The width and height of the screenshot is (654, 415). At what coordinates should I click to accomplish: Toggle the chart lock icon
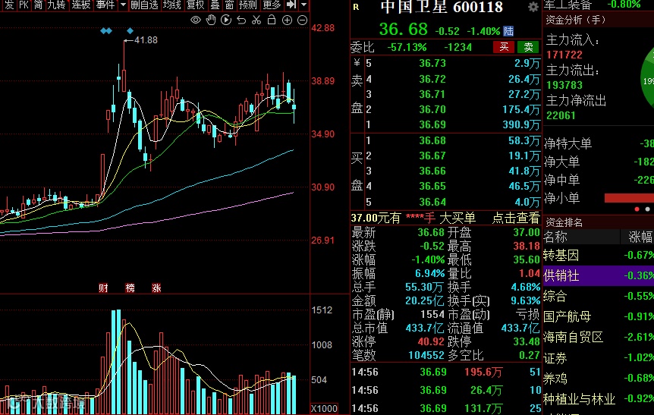[272, 20]
